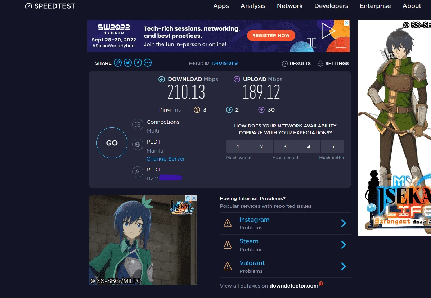Click the Speedtest logo
The height and width of the screenshot is (298, 431).
click(x=50, y=6)
